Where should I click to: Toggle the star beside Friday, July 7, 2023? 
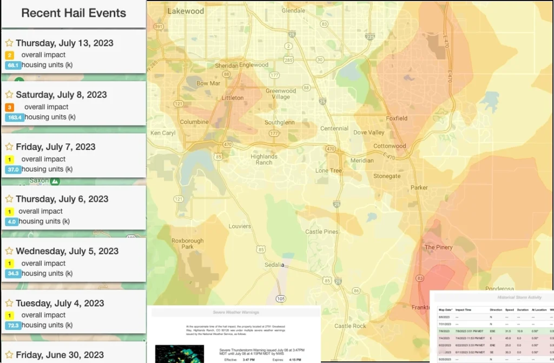9,147
